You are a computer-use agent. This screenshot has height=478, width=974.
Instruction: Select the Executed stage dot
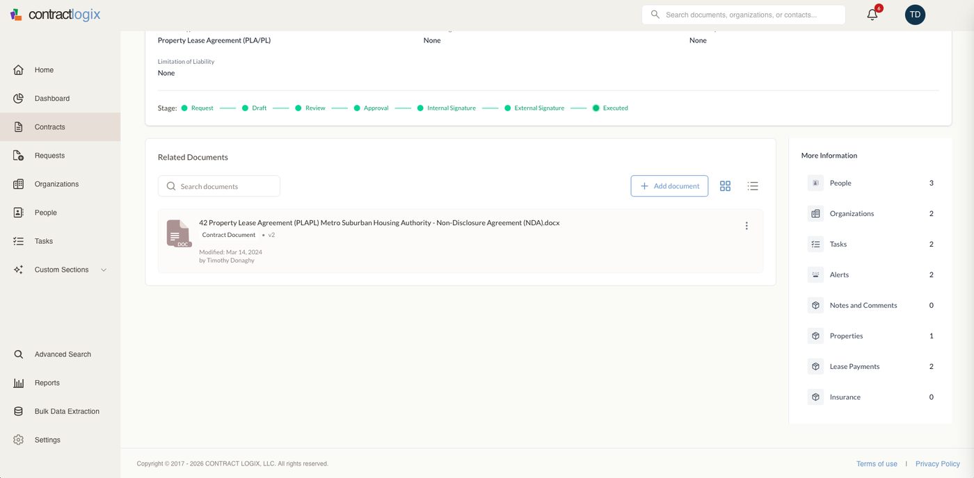click(596, 108)
